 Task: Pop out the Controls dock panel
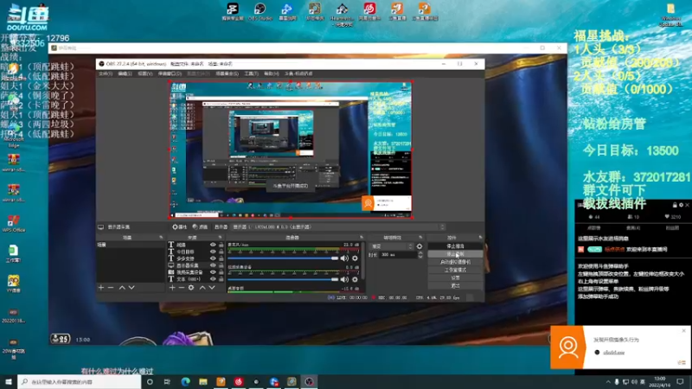tap(480, 237)
